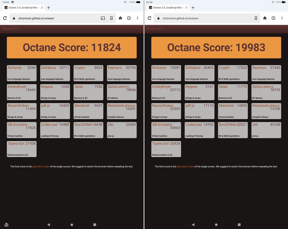Select the Octane 2.0 tab in the right window

click(167, 6)
